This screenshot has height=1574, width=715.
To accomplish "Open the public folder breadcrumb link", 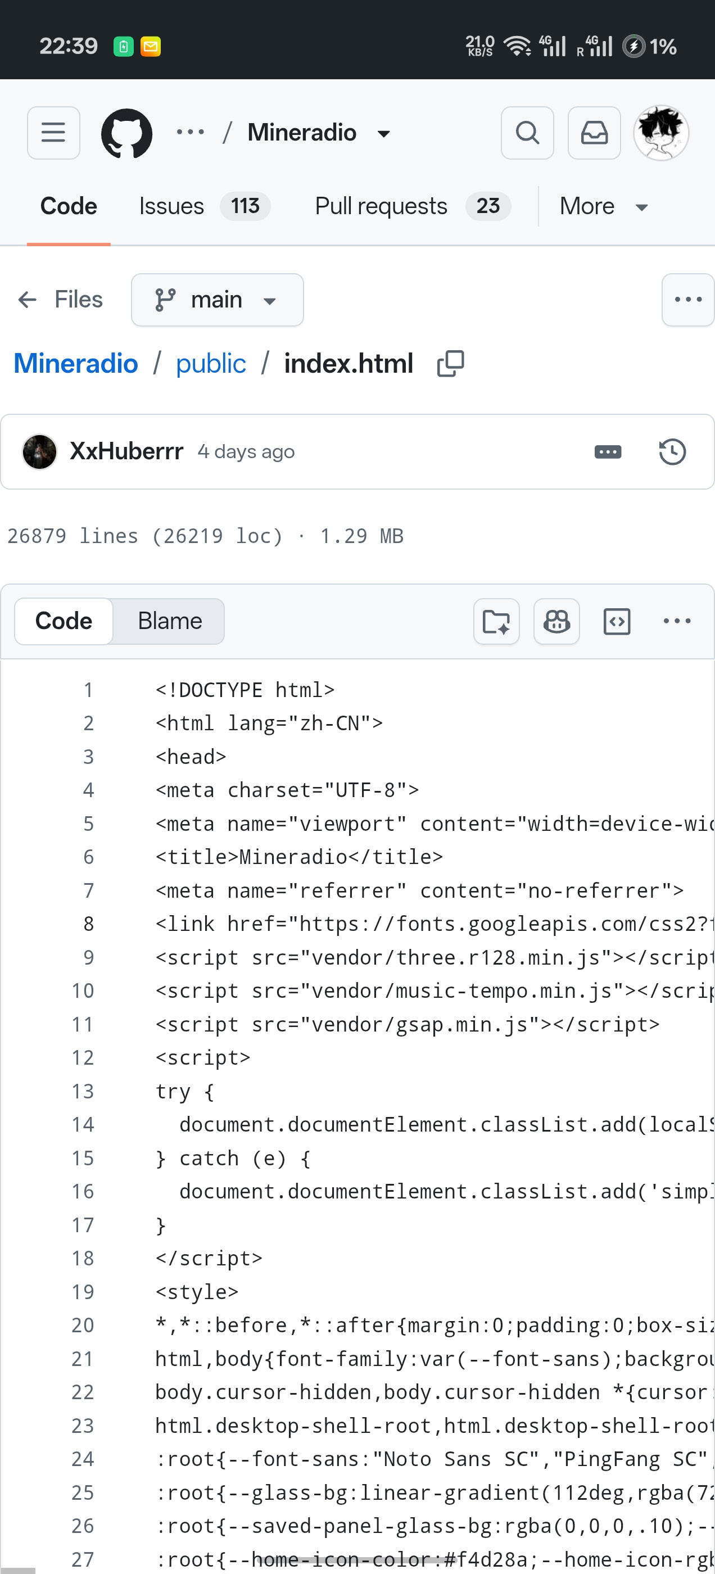I will coord(211,364).
